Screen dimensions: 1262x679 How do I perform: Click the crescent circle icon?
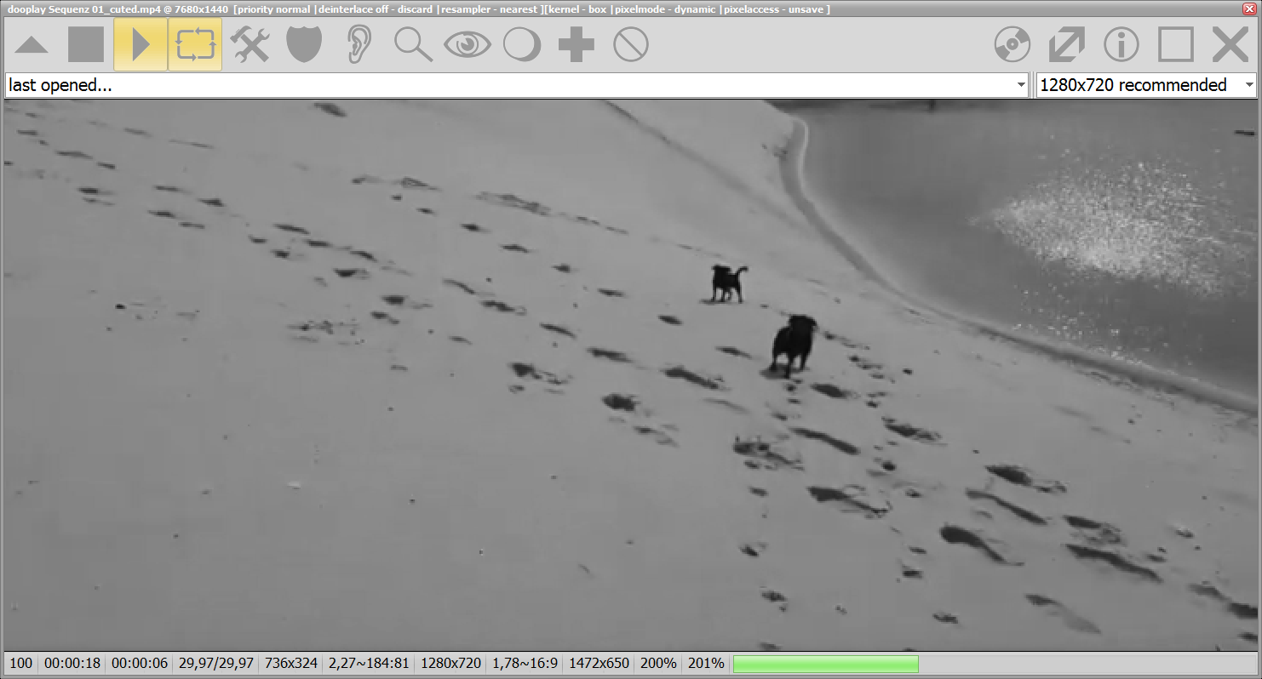click(x=522, y=44)
